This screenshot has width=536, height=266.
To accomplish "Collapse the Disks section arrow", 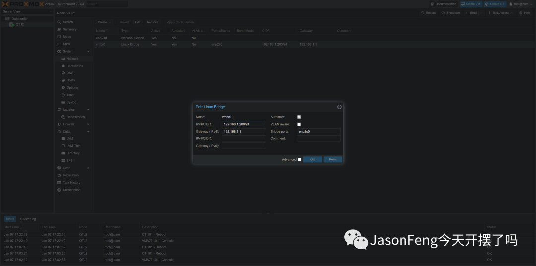I will (88, 132).
